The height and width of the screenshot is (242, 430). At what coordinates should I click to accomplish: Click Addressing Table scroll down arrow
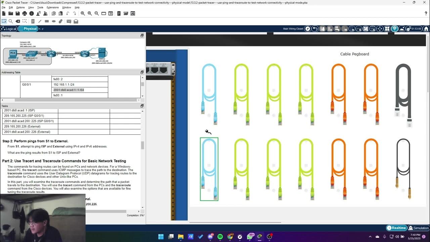pyautogui.click(x=142, y=96)
